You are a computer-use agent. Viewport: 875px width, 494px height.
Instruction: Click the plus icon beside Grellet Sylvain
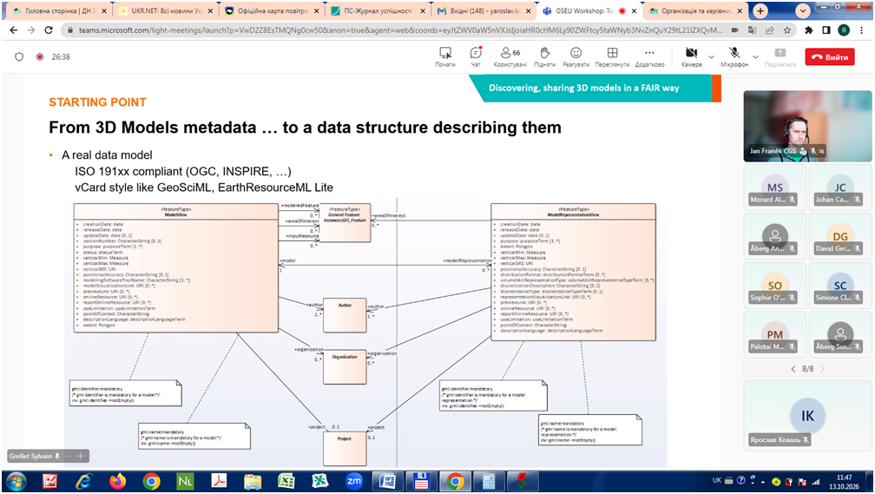coord(81,456)
